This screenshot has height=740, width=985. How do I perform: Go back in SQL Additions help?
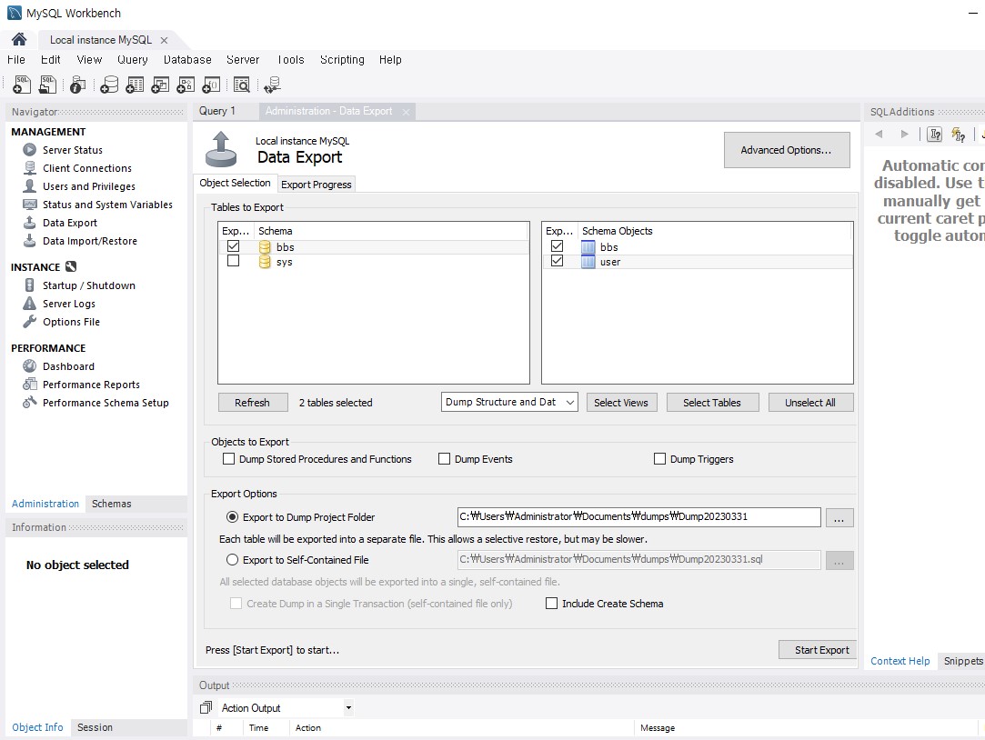click(x=879, y=134)
